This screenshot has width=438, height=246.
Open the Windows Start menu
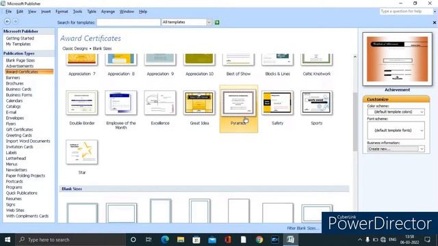coord(8,240)
